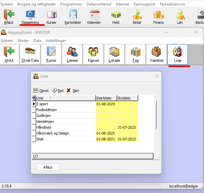204x193 pixels.
Task: Click the Startdato column header
Action: click(x=106, y=98)
